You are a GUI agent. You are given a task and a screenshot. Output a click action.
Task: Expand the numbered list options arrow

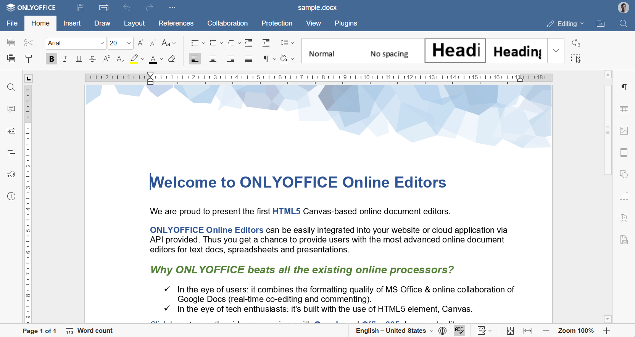(221, 43)
